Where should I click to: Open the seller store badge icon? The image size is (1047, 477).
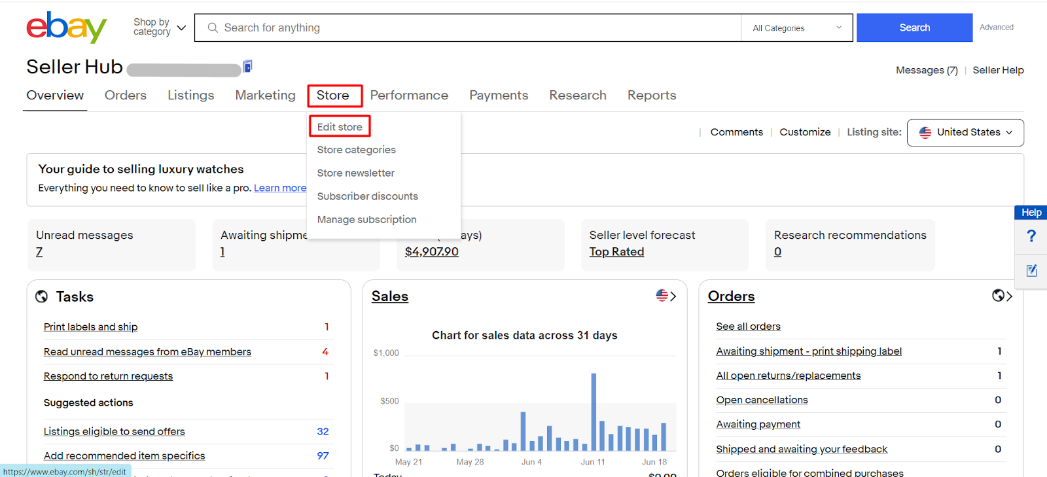[247, 66]
